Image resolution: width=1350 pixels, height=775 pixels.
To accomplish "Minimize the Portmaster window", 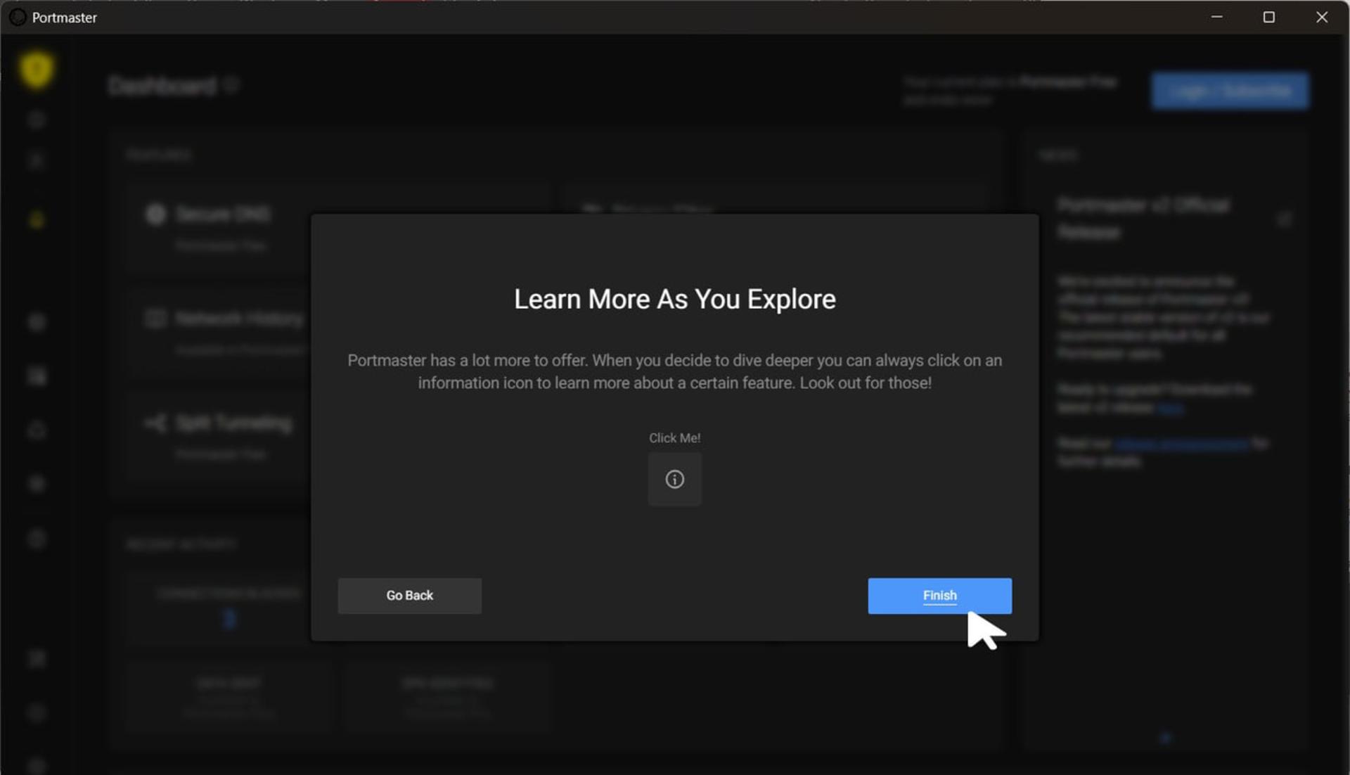I will [1216, 17].
